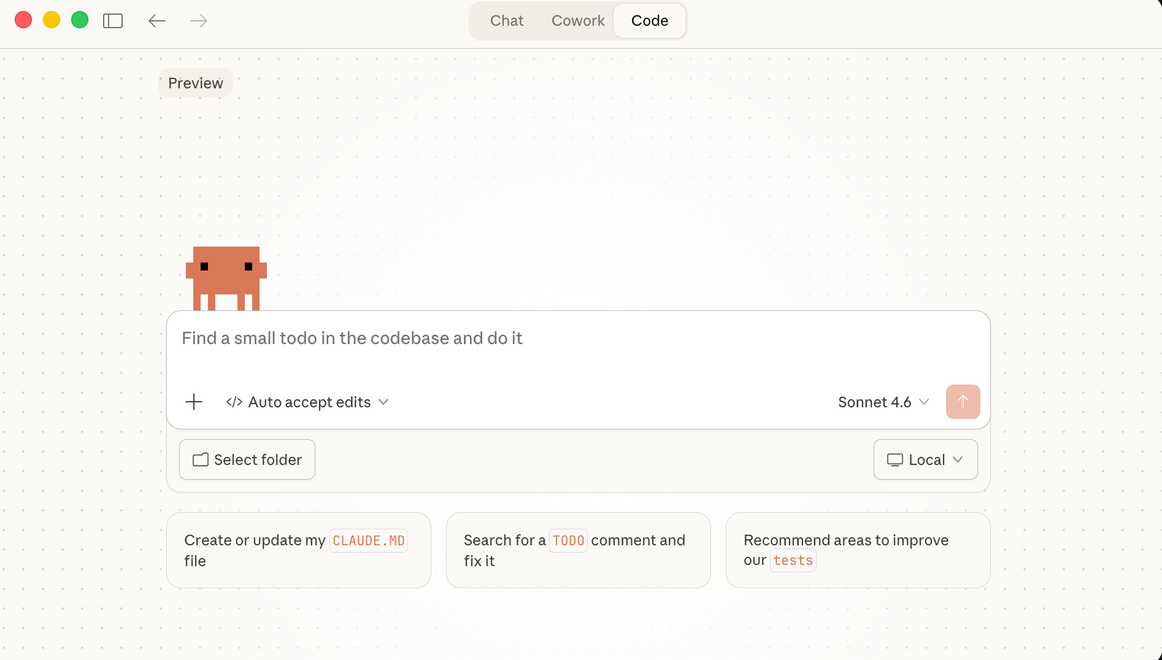Click the monitor icon next to Local
This screenshot has width=1162, height=660.
click(x=895, y=459)
